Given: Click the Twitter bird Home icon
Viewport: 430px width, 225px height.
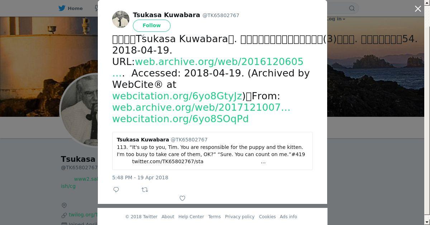Looking at the screenshot, I should click(x=62, y=8).
